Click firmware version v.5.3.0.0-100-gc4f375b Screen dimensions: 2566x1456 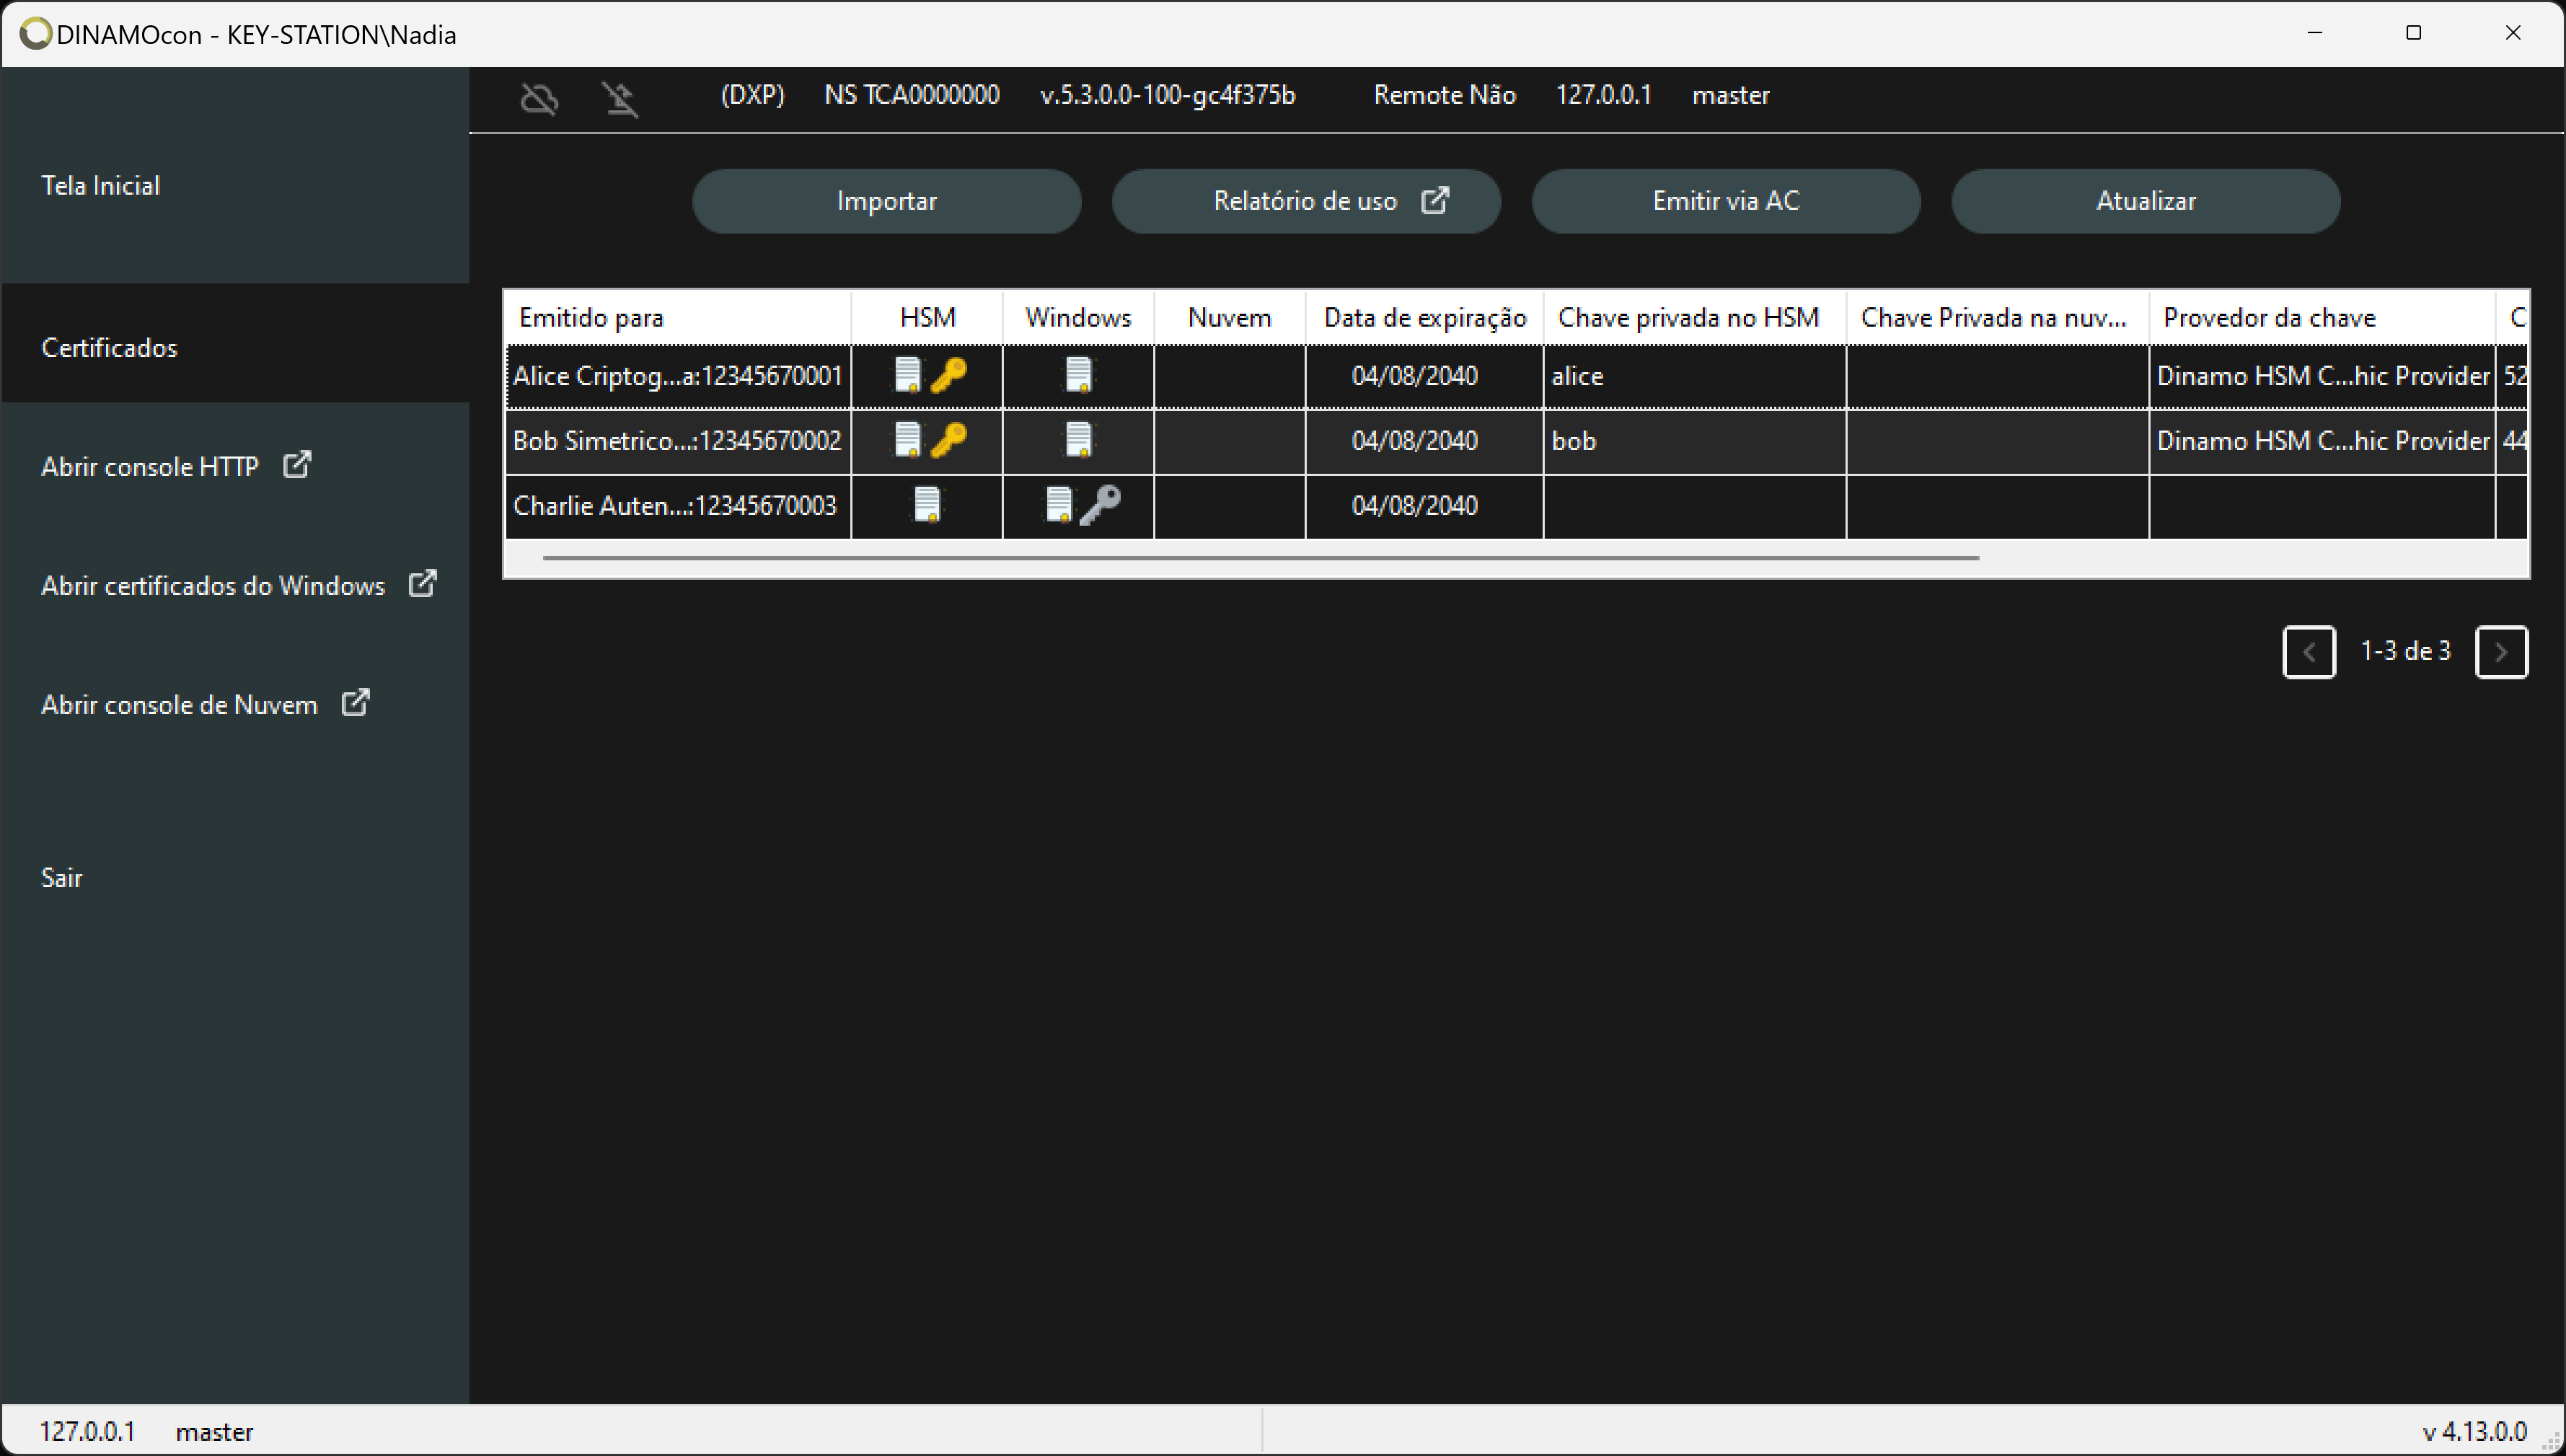point(1167,95)
